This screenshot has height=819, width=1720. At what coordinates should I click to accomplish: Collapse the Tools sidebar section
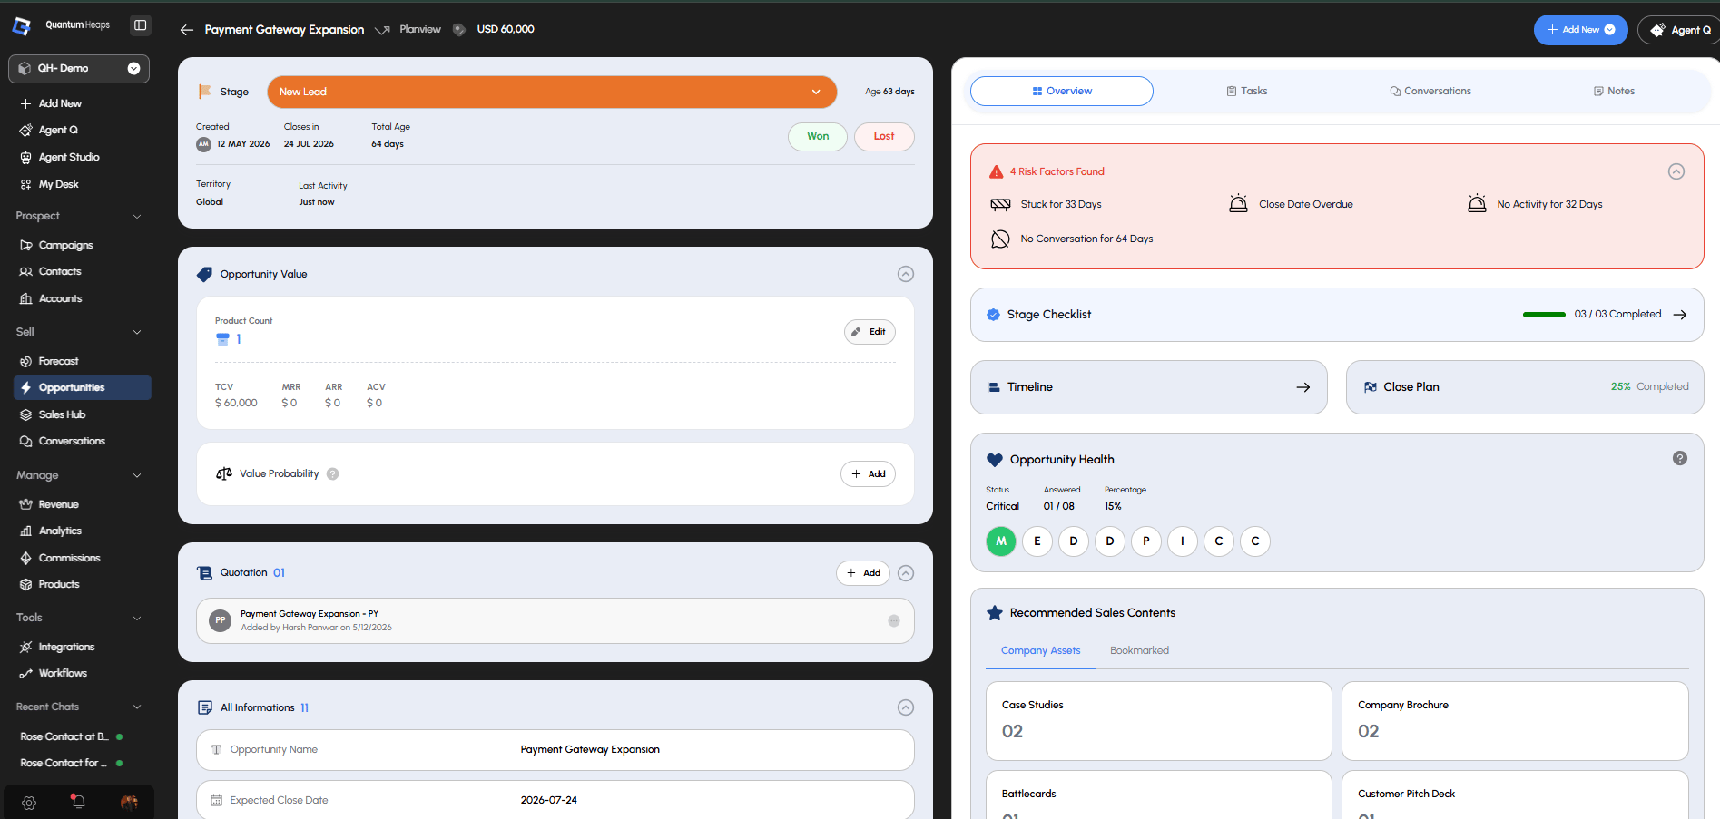[137, 619]
